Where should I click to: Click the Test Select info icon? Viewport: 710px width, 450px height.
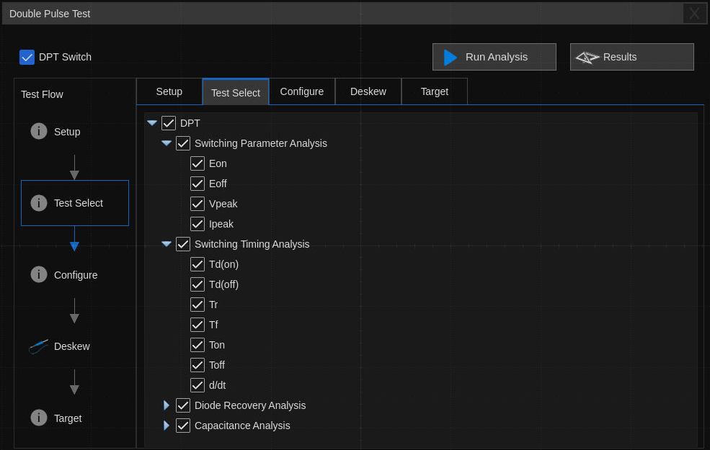tap(39, 203)
